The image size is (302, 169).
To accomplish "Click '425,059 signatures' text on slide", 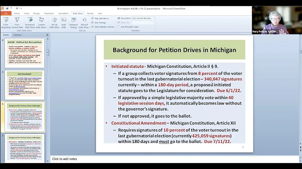I will point(211,136).
